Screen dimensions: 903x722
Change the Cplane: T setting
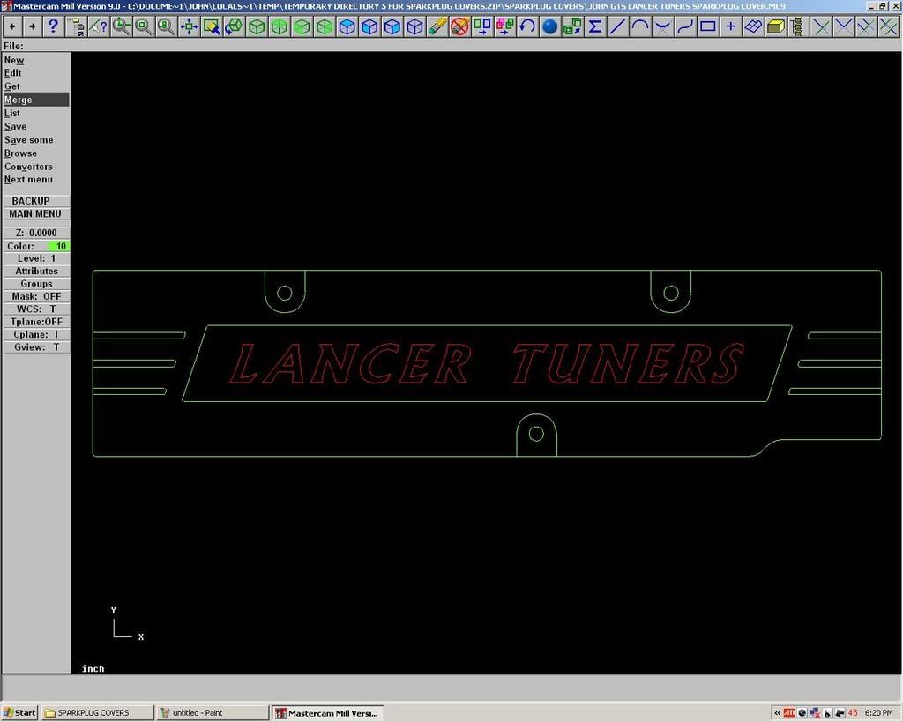click(36, 334)
